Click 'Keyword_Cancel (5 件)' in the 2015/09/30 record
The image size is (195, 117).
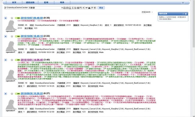(91, 108)
